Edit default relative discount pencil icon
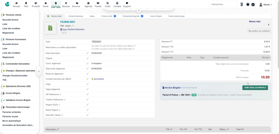 click(x=135, y=46)
